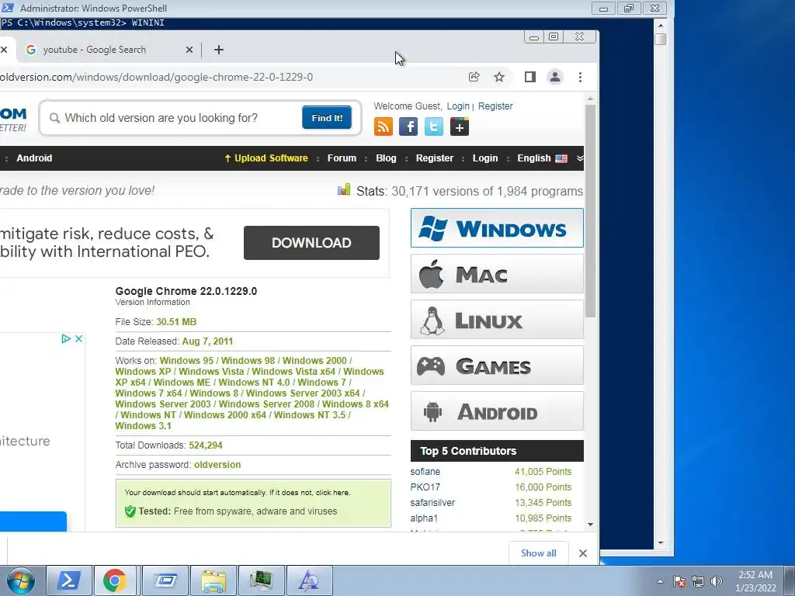Click the blue A taskbar icon

(x=309, y=580)
